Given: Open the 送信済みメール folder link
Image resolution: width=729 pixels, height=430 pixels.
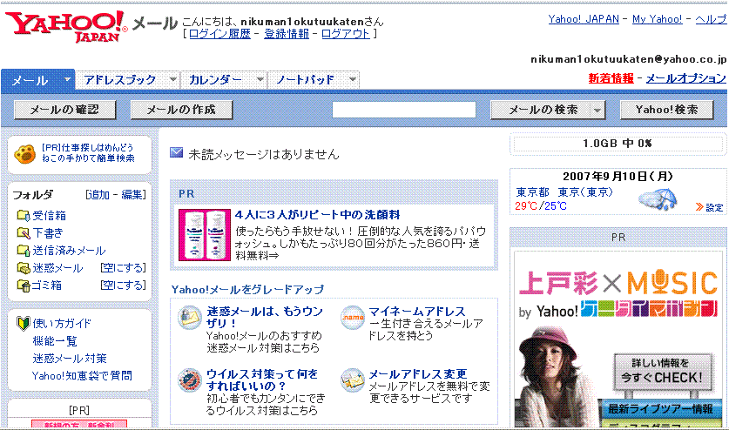Looking at the screenshot, I should (69, 251).
